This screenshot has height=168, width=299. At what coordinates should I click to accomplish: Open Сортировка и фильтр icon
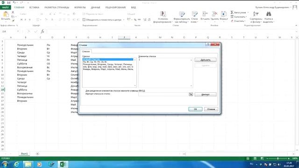coord(256,14)
